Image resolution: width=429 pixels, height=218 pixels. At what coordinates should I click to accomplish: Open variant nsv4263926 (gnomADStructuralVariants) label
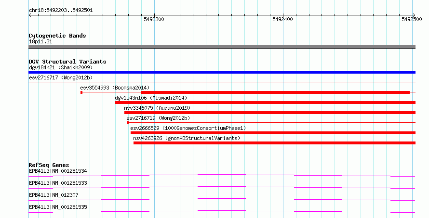click(187, 138)
